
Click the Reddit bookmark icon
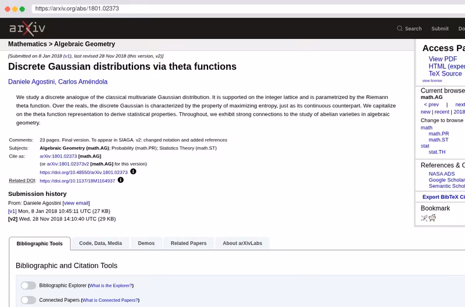432,218
